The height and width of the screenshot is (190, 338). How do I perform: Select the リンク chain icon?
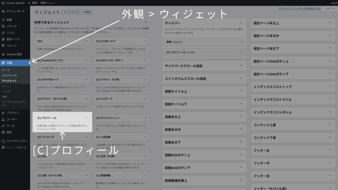coord(3,33)
